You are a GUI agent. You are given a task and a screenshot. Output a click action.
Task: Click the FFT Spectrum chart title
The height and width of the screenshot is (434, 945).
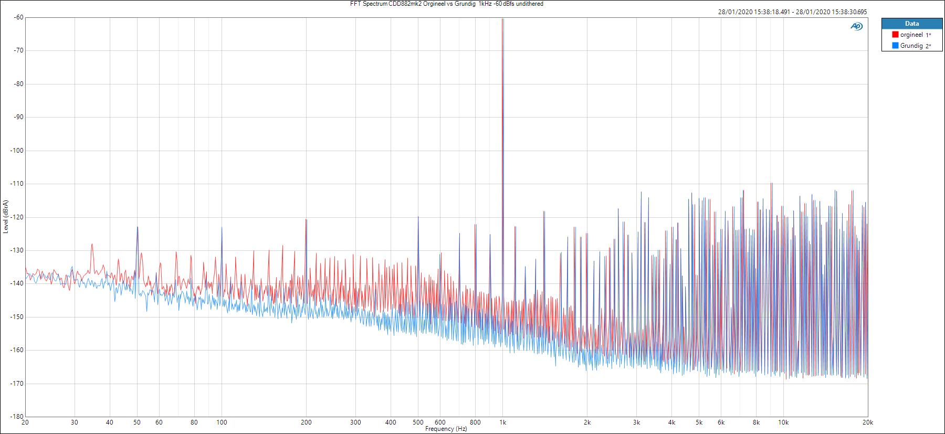pos(447,4)
